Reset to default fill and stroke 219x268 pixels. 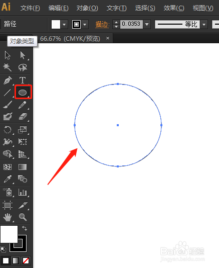point(3,249)
